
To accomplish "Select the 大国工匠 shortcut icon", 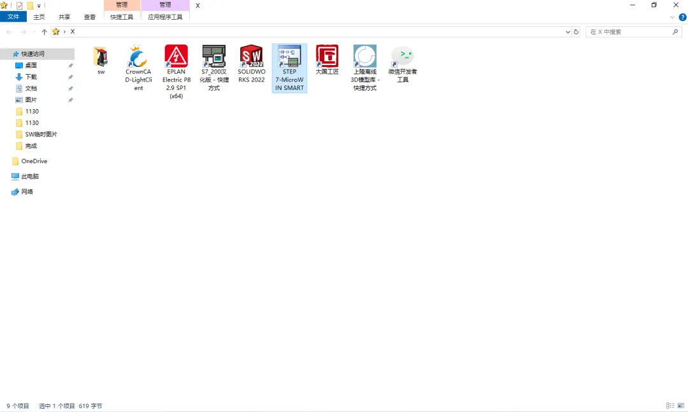I will [327, 57].
